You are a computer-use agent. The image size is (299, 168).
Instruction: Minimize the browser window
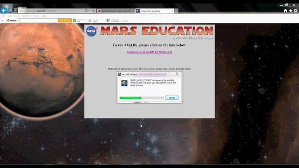coord(281,5)
